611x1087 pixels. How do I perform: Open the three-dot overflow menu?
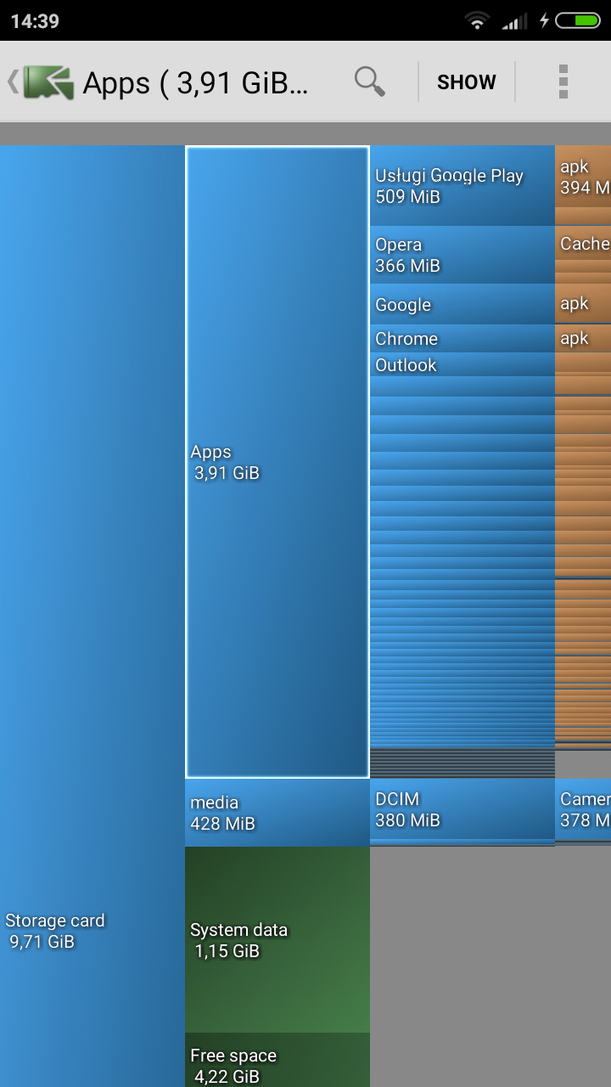tap(563, 82)
